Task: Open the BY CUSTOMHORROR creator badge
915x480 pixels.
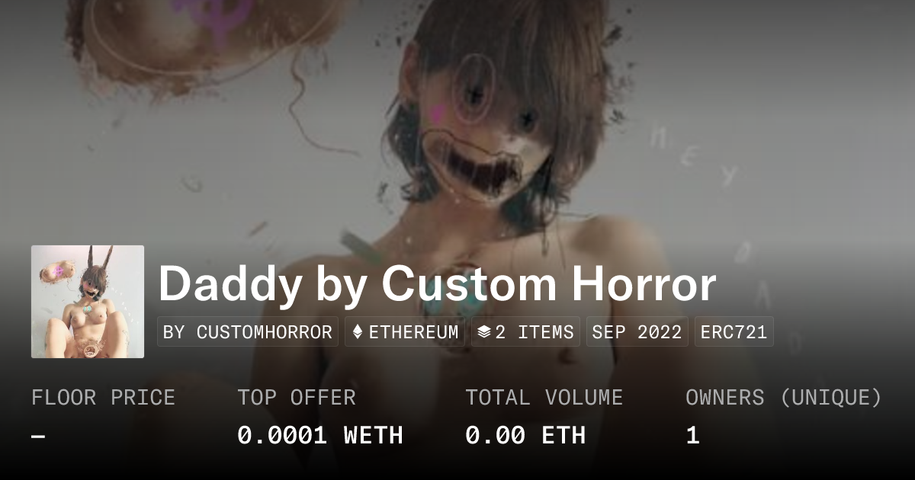Action: coord(248,332)
